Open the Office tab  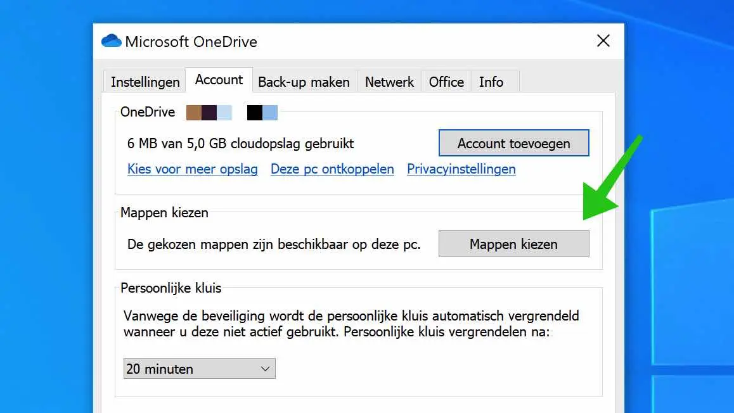point(446,82)
